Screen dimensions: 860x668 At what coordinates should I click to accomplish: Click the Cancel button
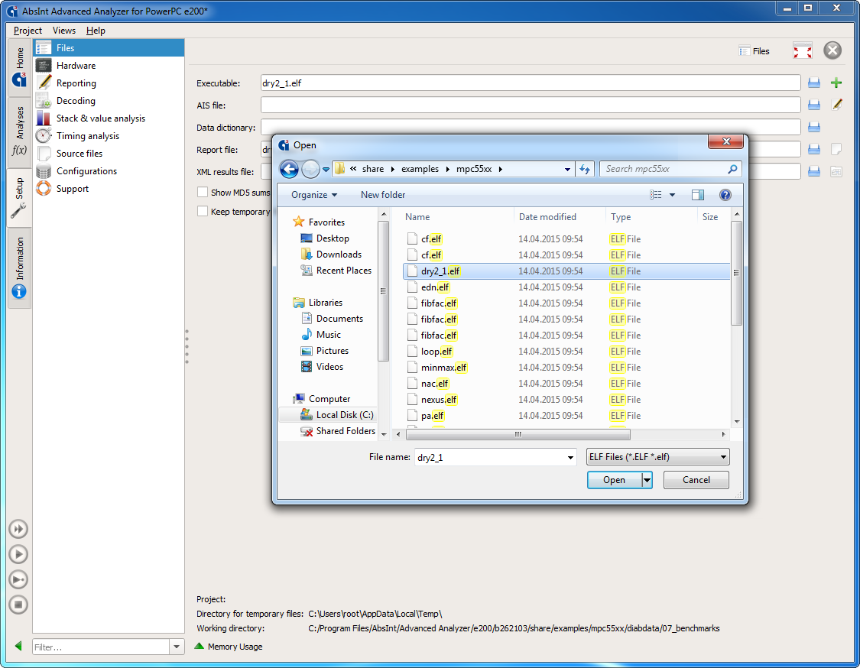[x=696, y=480]
